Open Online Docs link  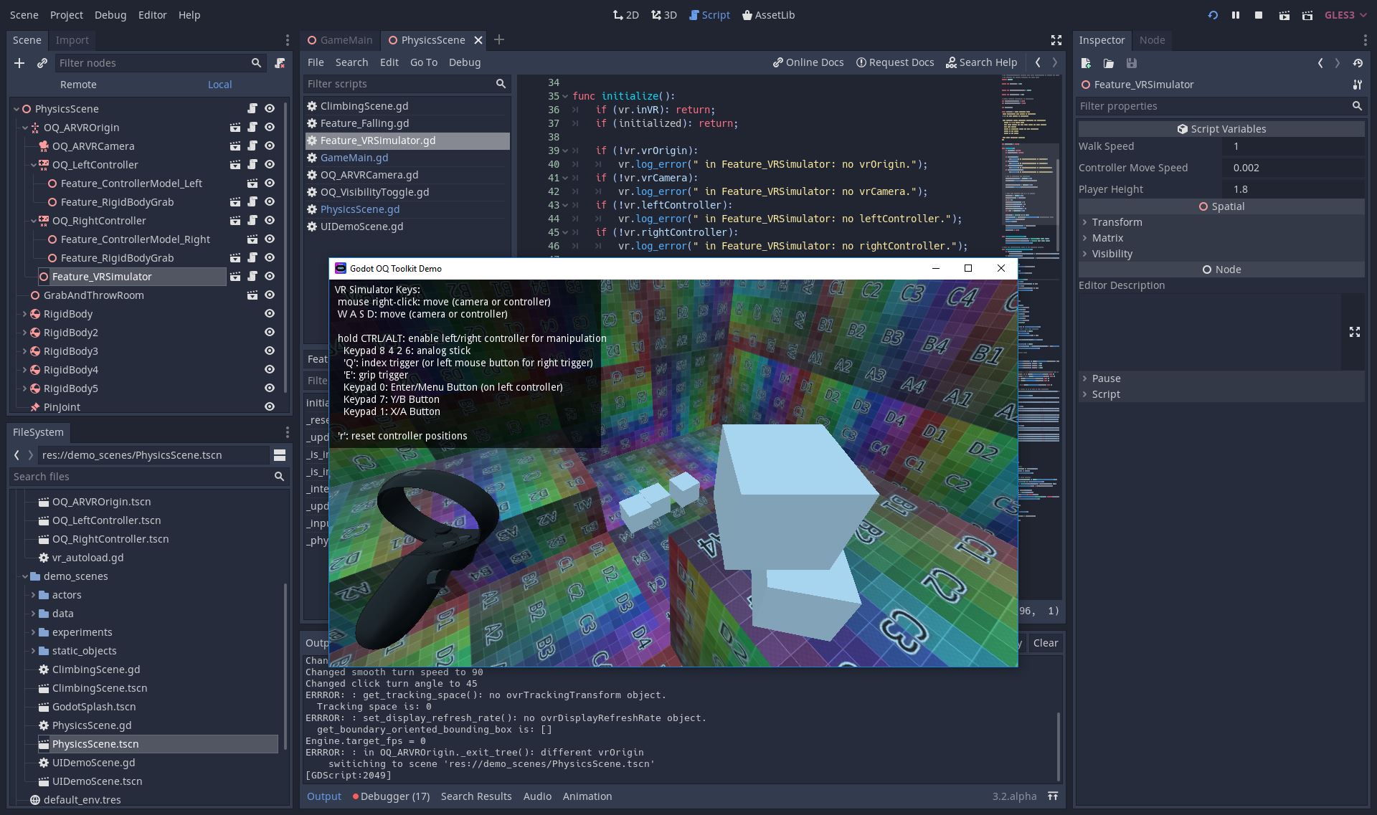point(808,62)
